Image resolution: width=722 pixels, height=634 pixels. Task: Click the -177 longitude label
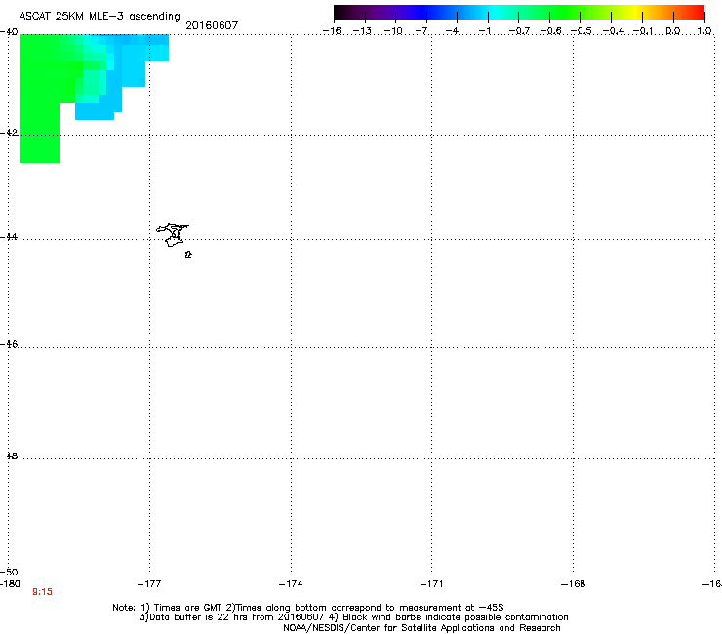pos(149,584)
